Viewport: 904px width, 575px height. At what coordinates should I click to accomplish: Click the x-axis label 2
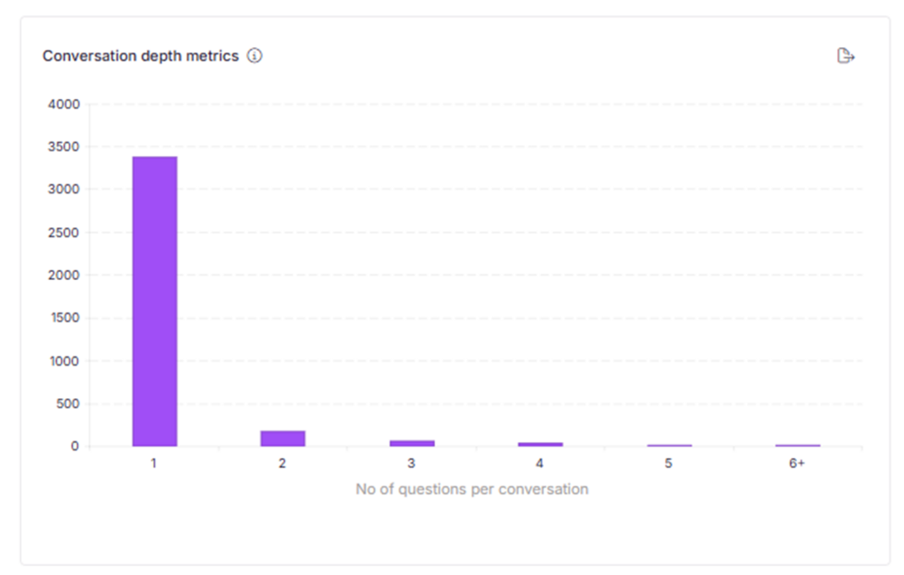click(282, 463)
